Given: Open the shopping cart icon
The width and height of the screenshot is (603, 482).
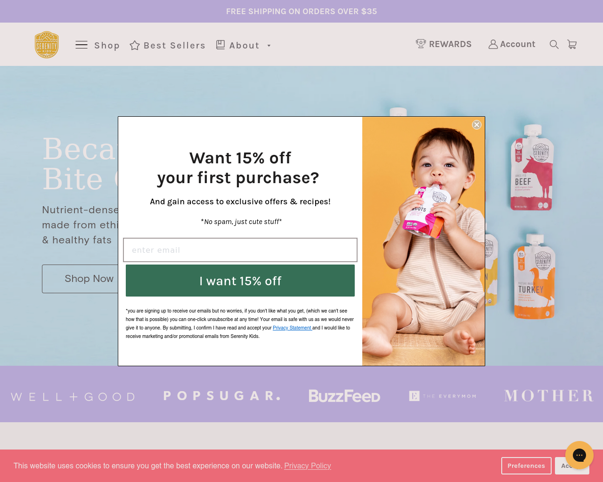Looking at the screenshot, I should pyautogui.click(x=572, y=44).
